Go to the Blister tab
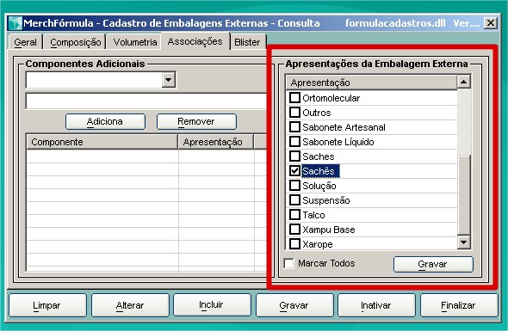The image size is (508, 331). (x=247, y=42)
